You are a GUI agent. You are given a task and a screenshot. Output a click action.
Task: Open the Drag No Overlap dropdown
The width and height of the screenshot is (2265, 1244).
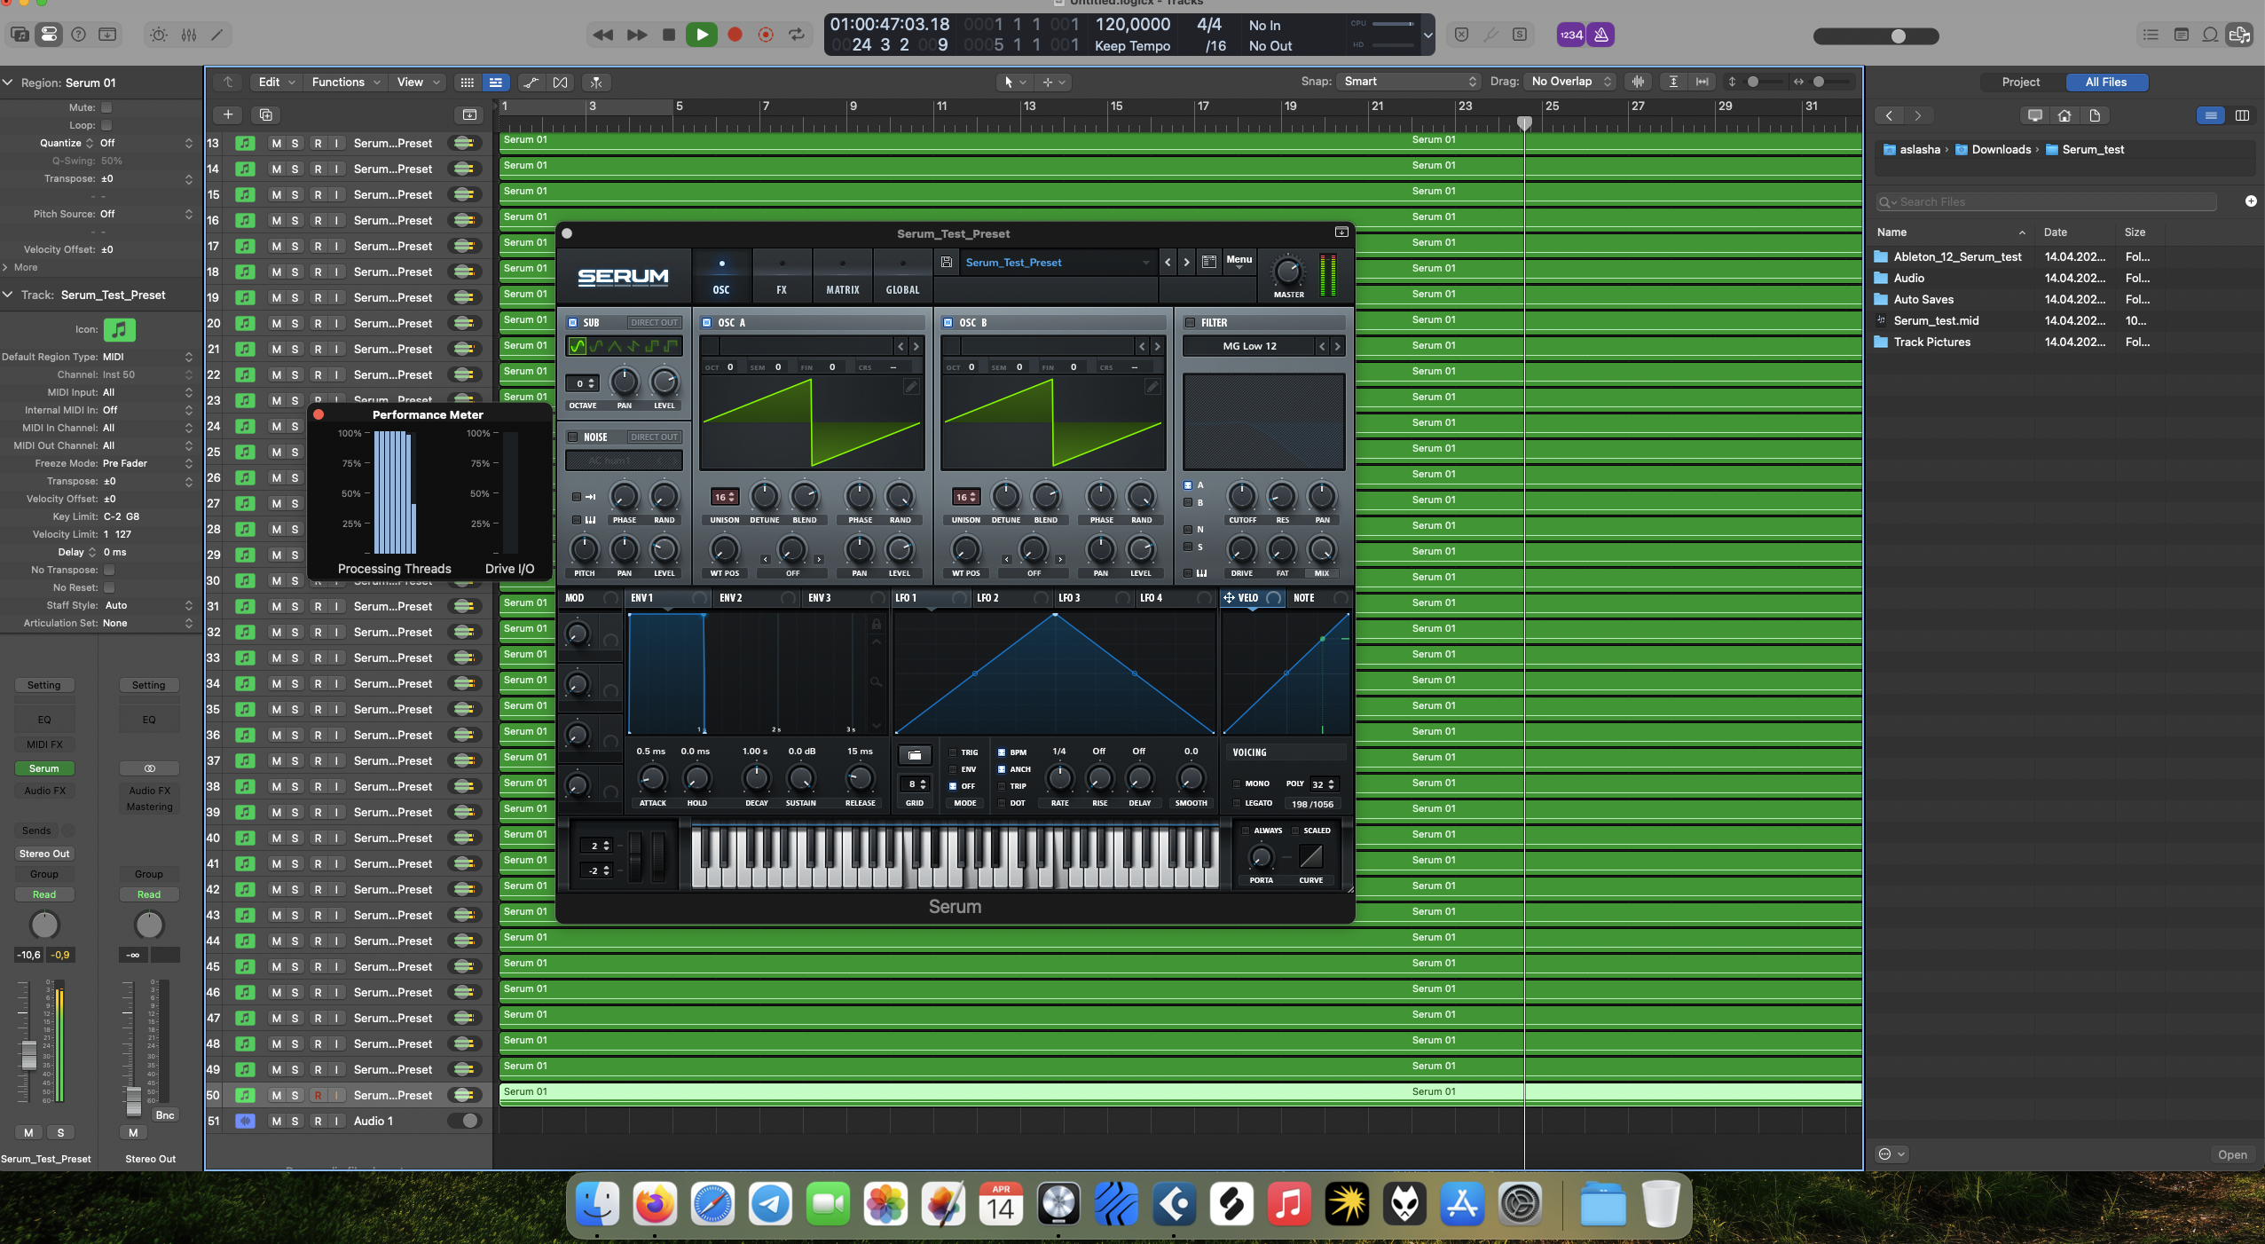(1570, 81)
